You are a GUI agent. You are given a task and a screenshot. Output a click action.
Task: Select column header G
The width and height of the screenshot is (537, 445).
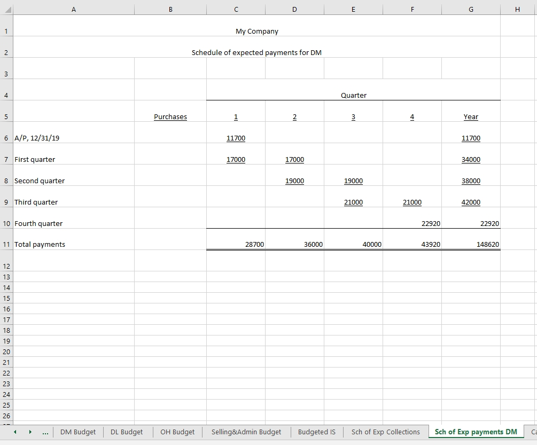(470, 9)
